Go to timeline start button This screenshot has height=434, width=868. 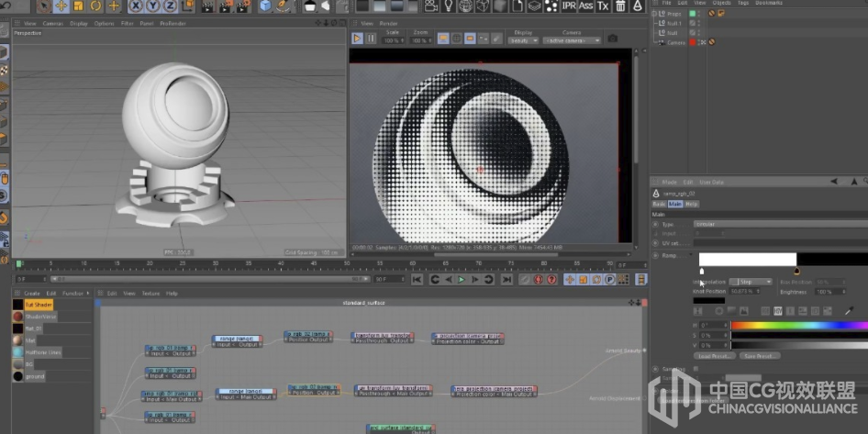click(417, 280)
